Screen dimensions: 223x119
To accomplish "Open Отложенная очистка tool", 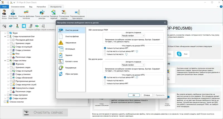I will click(64, 14).
